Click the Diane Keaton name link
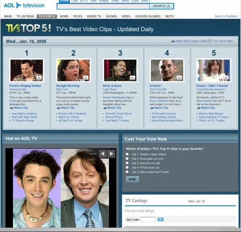The width and height of the screenshot is (241, 232). click(204, 101)
